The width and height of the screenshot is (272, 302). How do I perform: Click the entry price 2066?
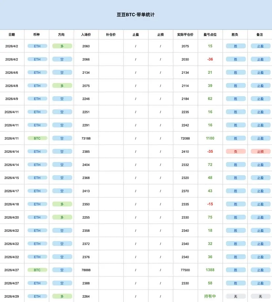(x=86, y=59)
